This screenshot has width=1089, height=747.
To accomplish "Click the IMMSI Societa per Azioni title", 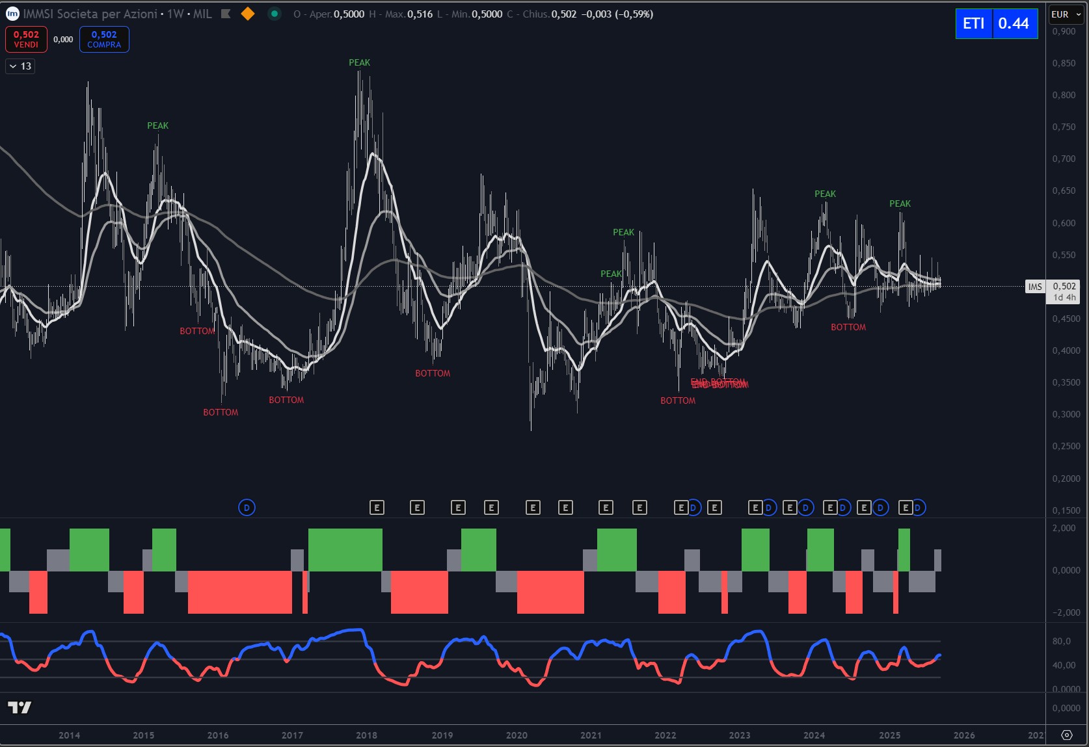I will point(90,14).
